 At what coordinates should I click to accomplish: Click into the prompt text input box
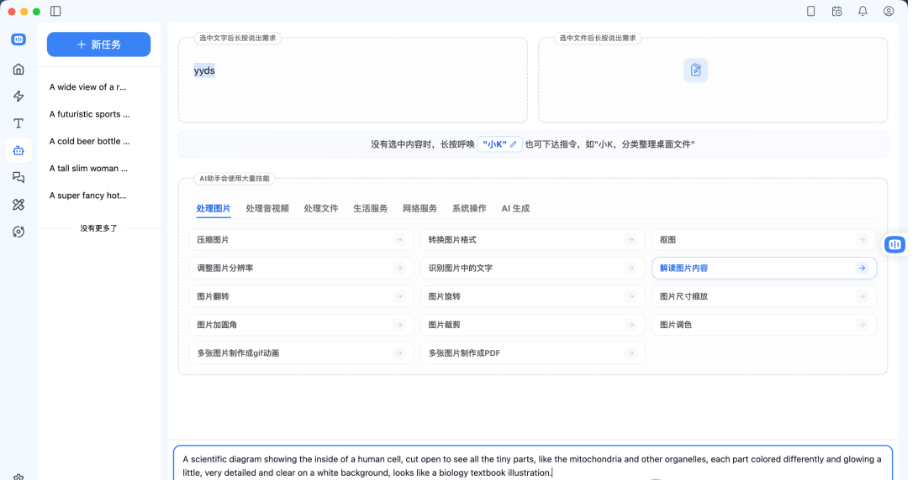pyautogui.click(x=531, y=465)
